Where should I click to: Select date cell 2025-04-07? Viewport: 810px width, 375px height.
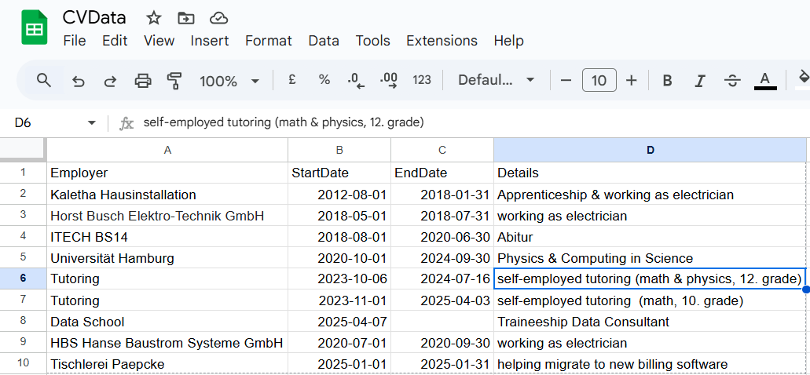click(x=339, y=322)
